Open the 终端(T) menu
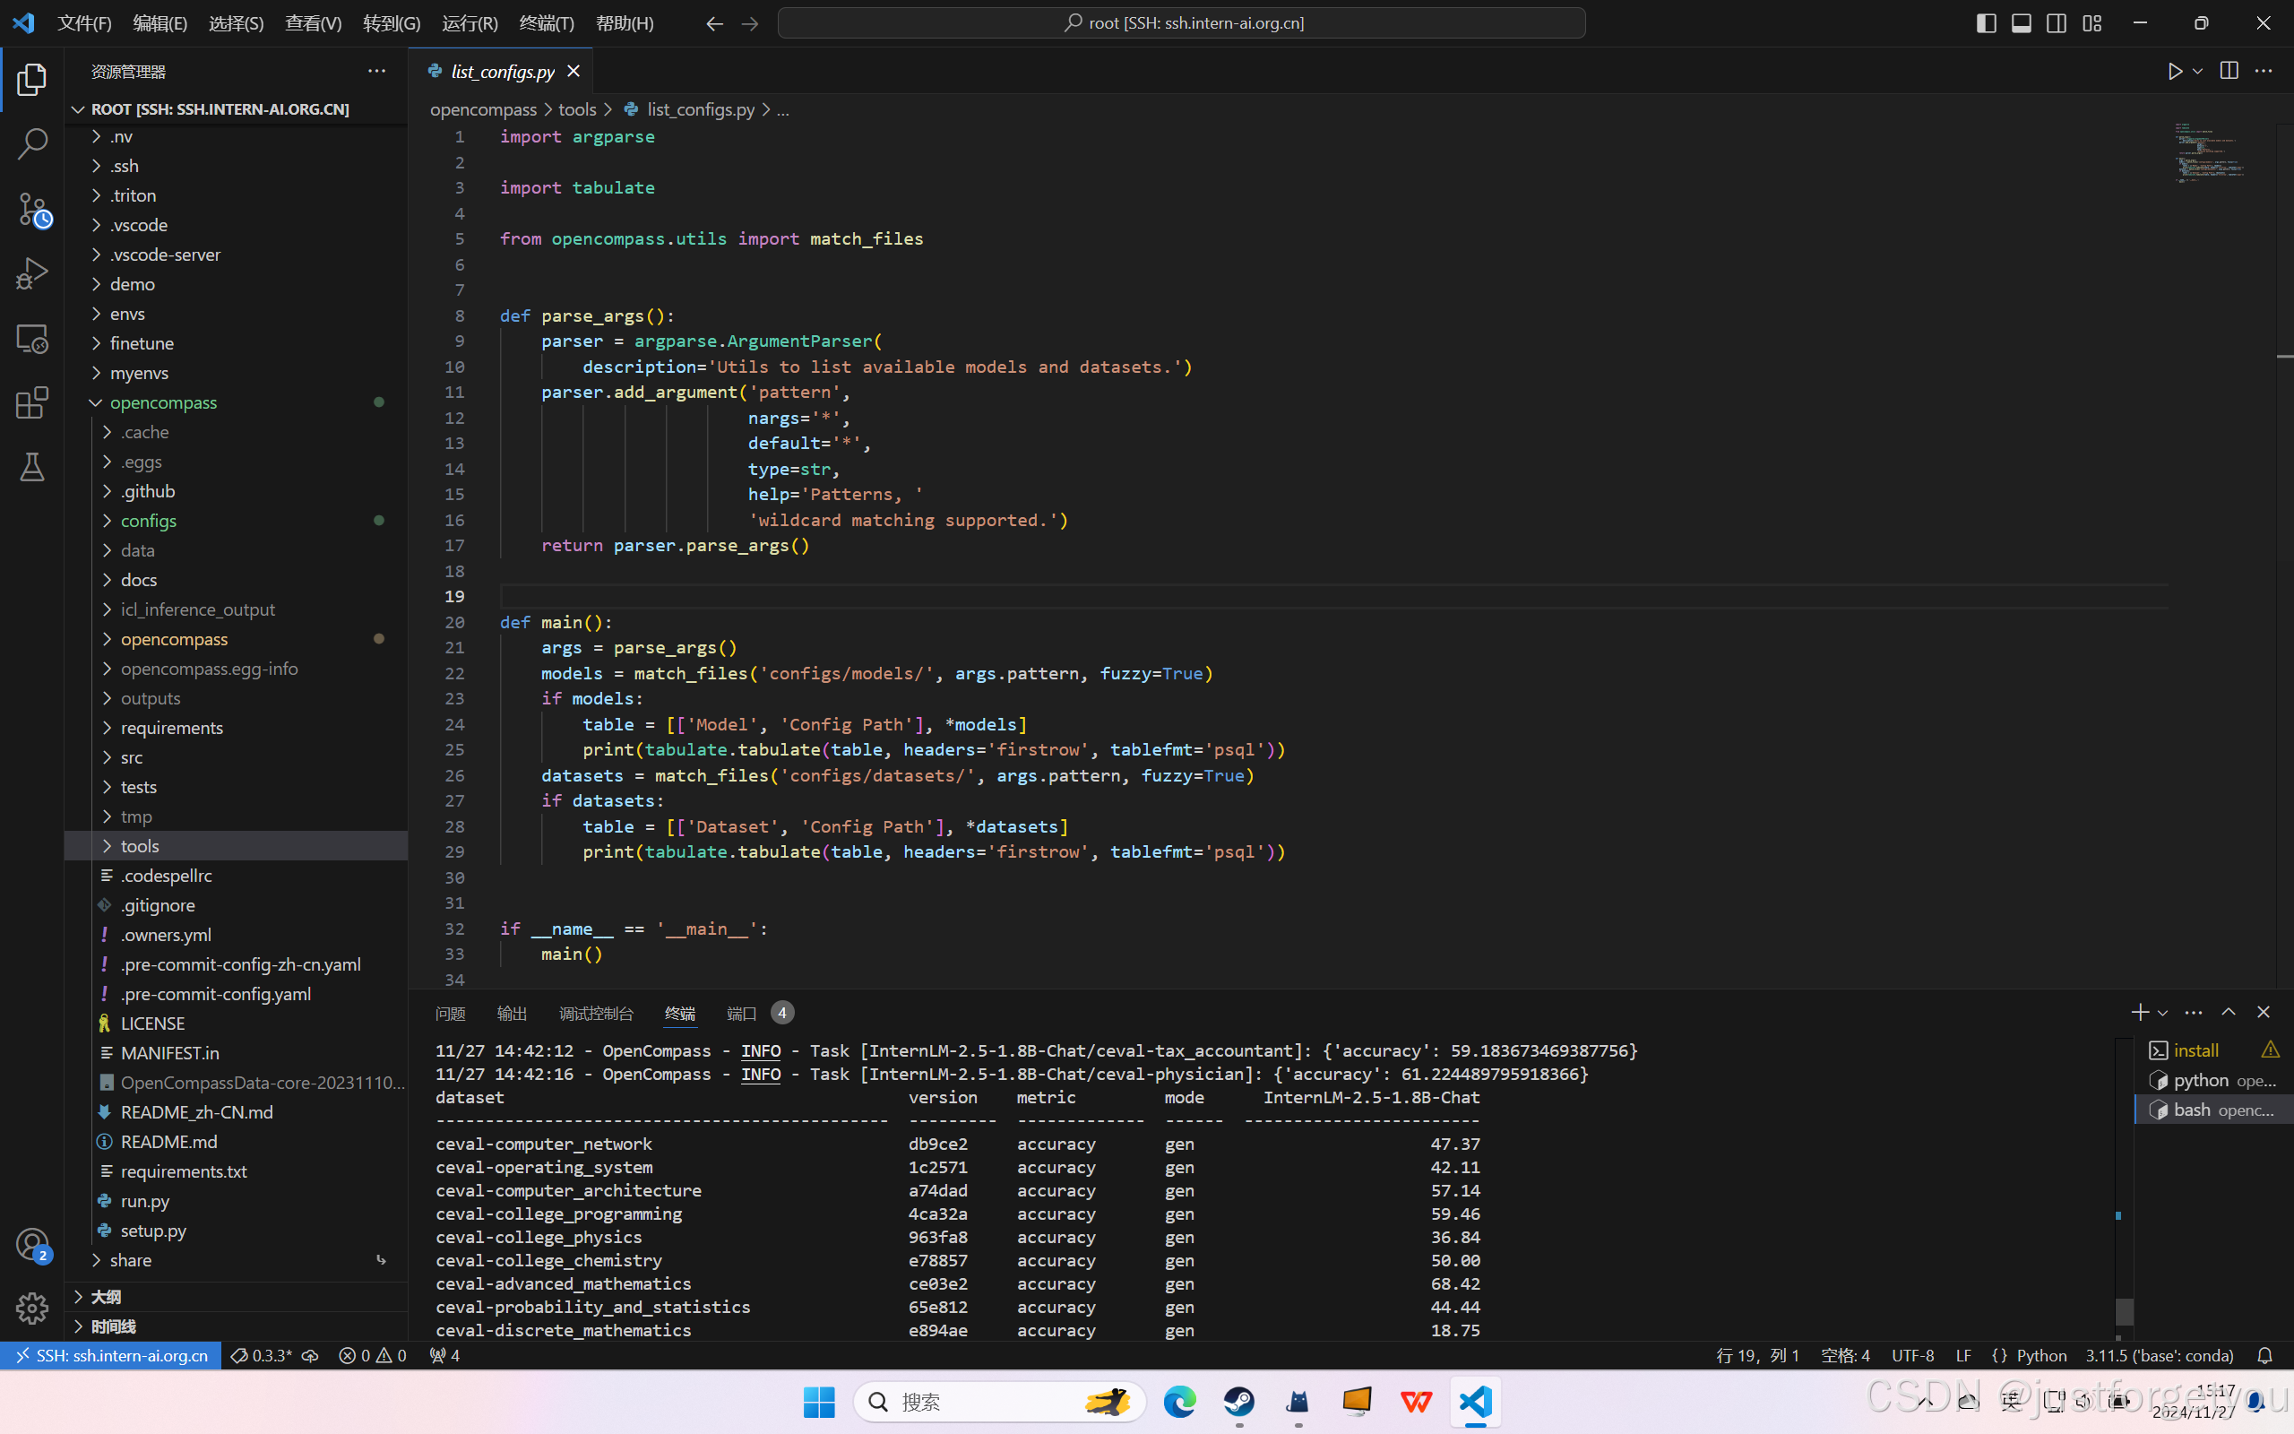 pyautogui.click(x=546, y=22)
